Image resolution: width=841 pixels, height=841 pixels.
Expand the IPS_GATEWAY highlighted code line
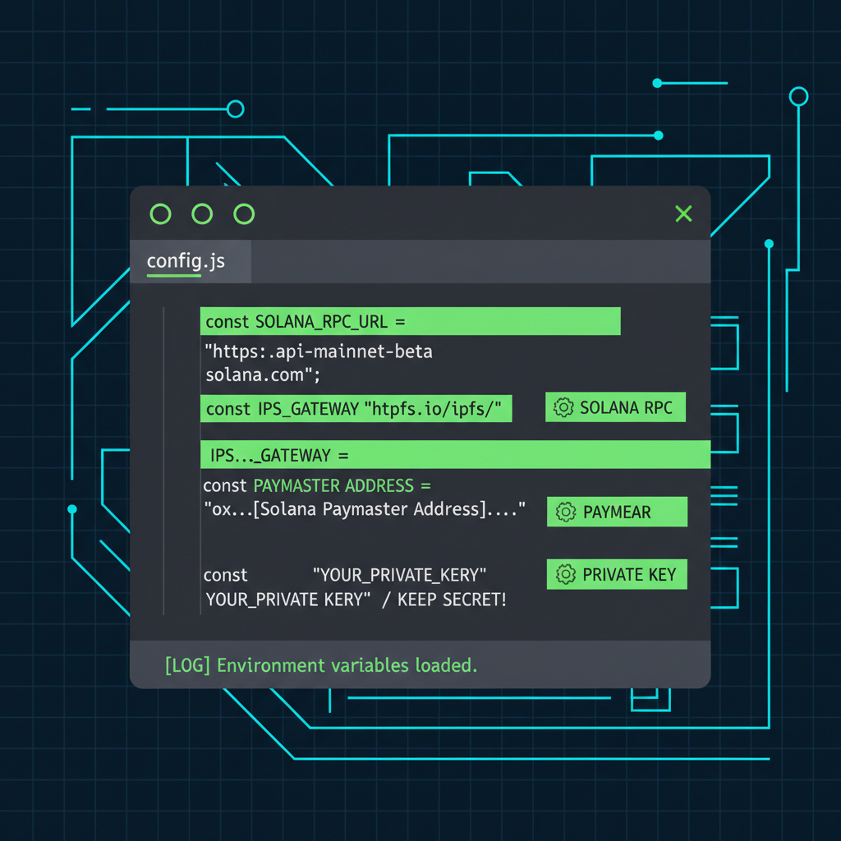pyautogui.click(x=356, y=408)
